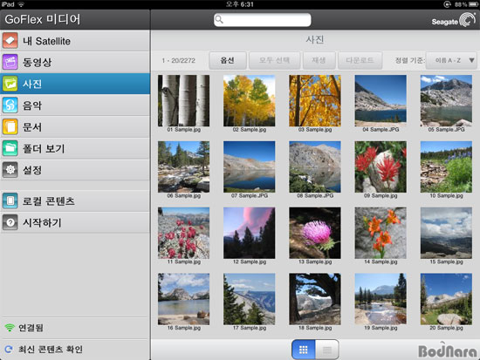Click the 다운로드 button
This screenshot has width=480, height=360.
coord(360,60)
